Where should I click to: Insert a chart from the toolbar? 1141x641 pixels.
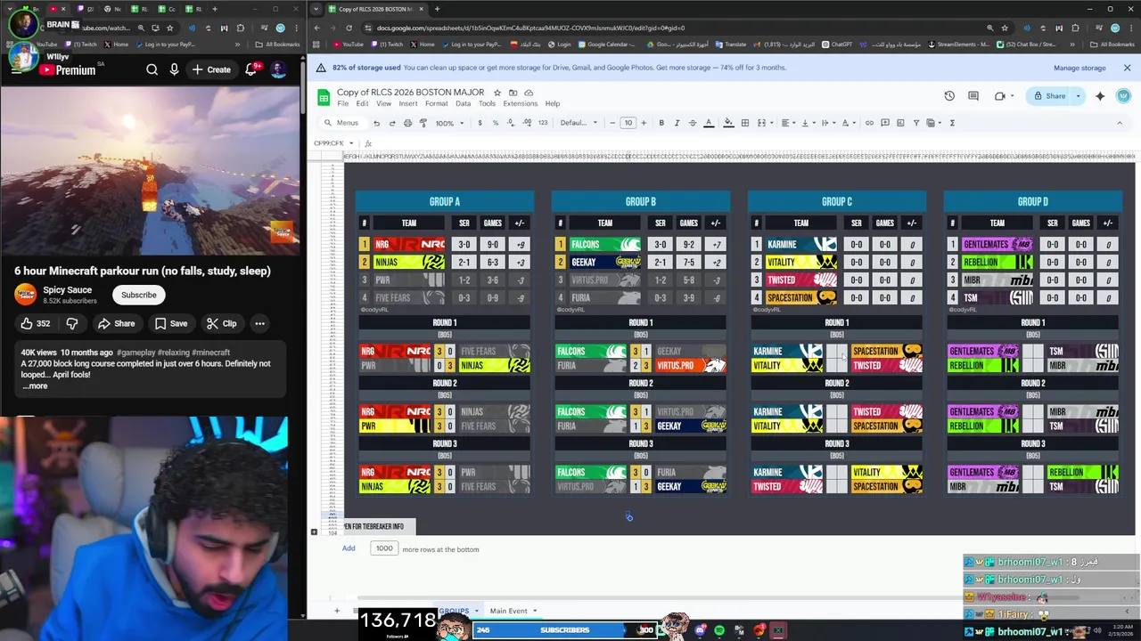[x=900, y=123]
